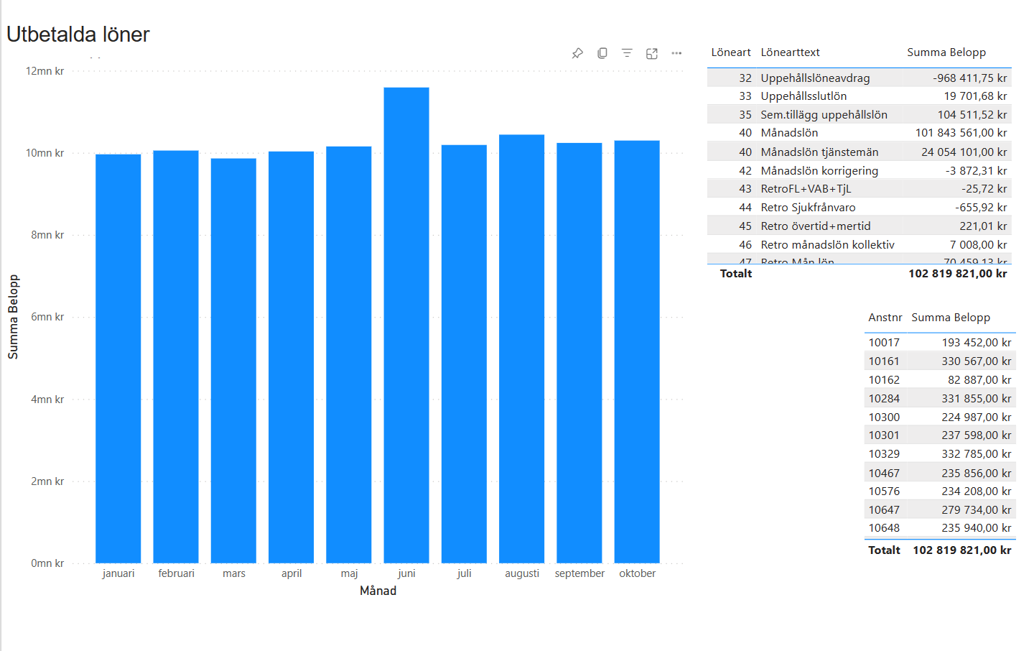Select employee number 10284

coord(884,399)
